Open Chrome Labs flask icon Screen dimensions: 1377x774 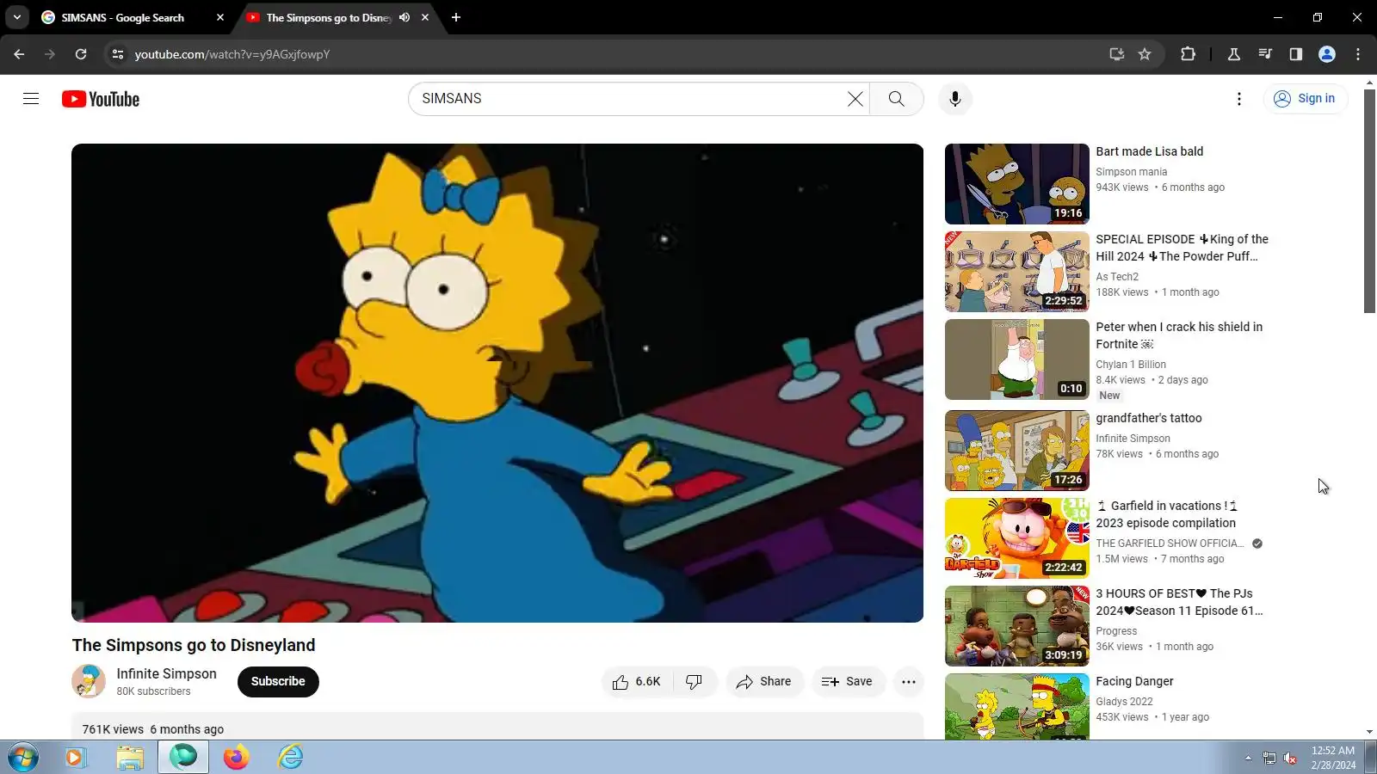(1233, 54)
